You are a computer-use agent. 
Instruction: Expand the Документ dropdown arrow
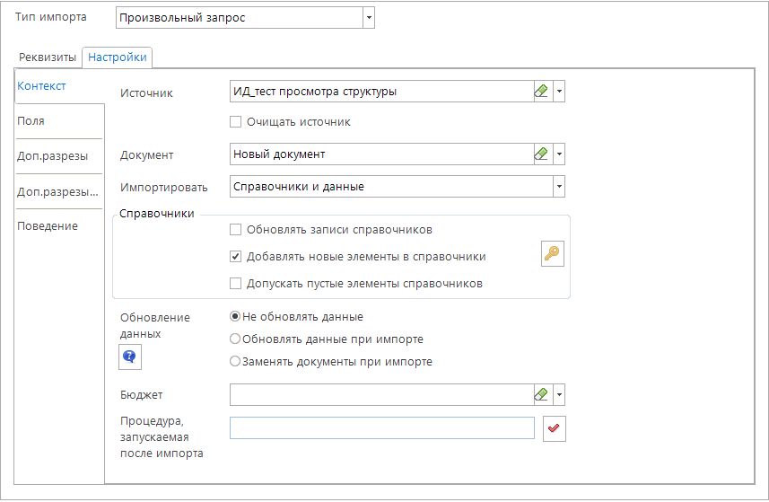pos(559,154)
